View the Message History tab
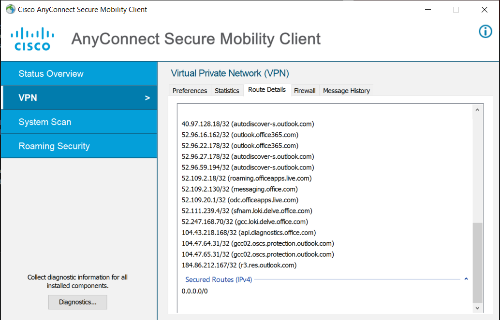 tap(346, 91)
